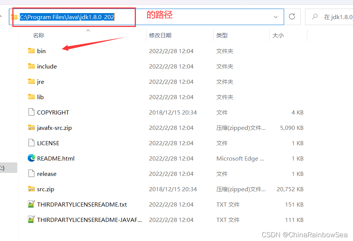
Task: Select the THIRDPARTYLICENSEREADME-JAVAF... file name
Action: (89, 220)
